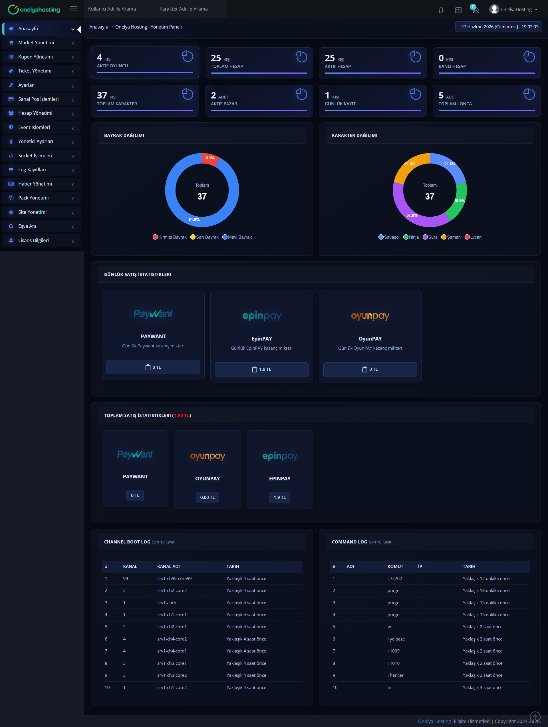The height and width of the screenshot is (727, 548).
Task: Click total OYUNPAY 0.00 TL button
Action: click(x=207, y=497)
